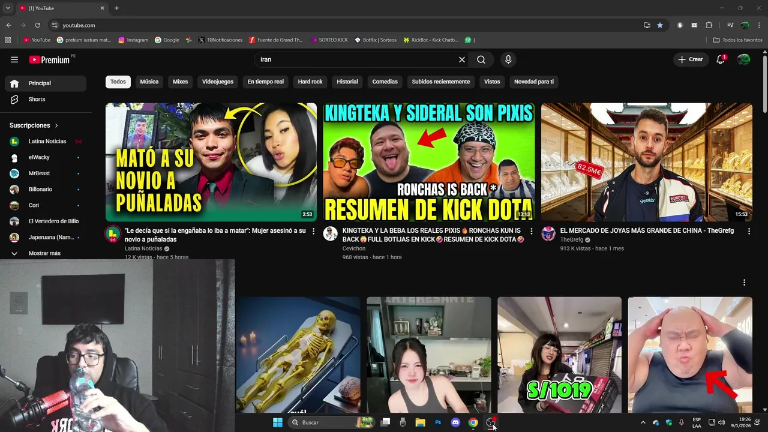Select the Videojuegos filter chip
The width and height of the screenshot is (768, 432).
coord(218,82)
